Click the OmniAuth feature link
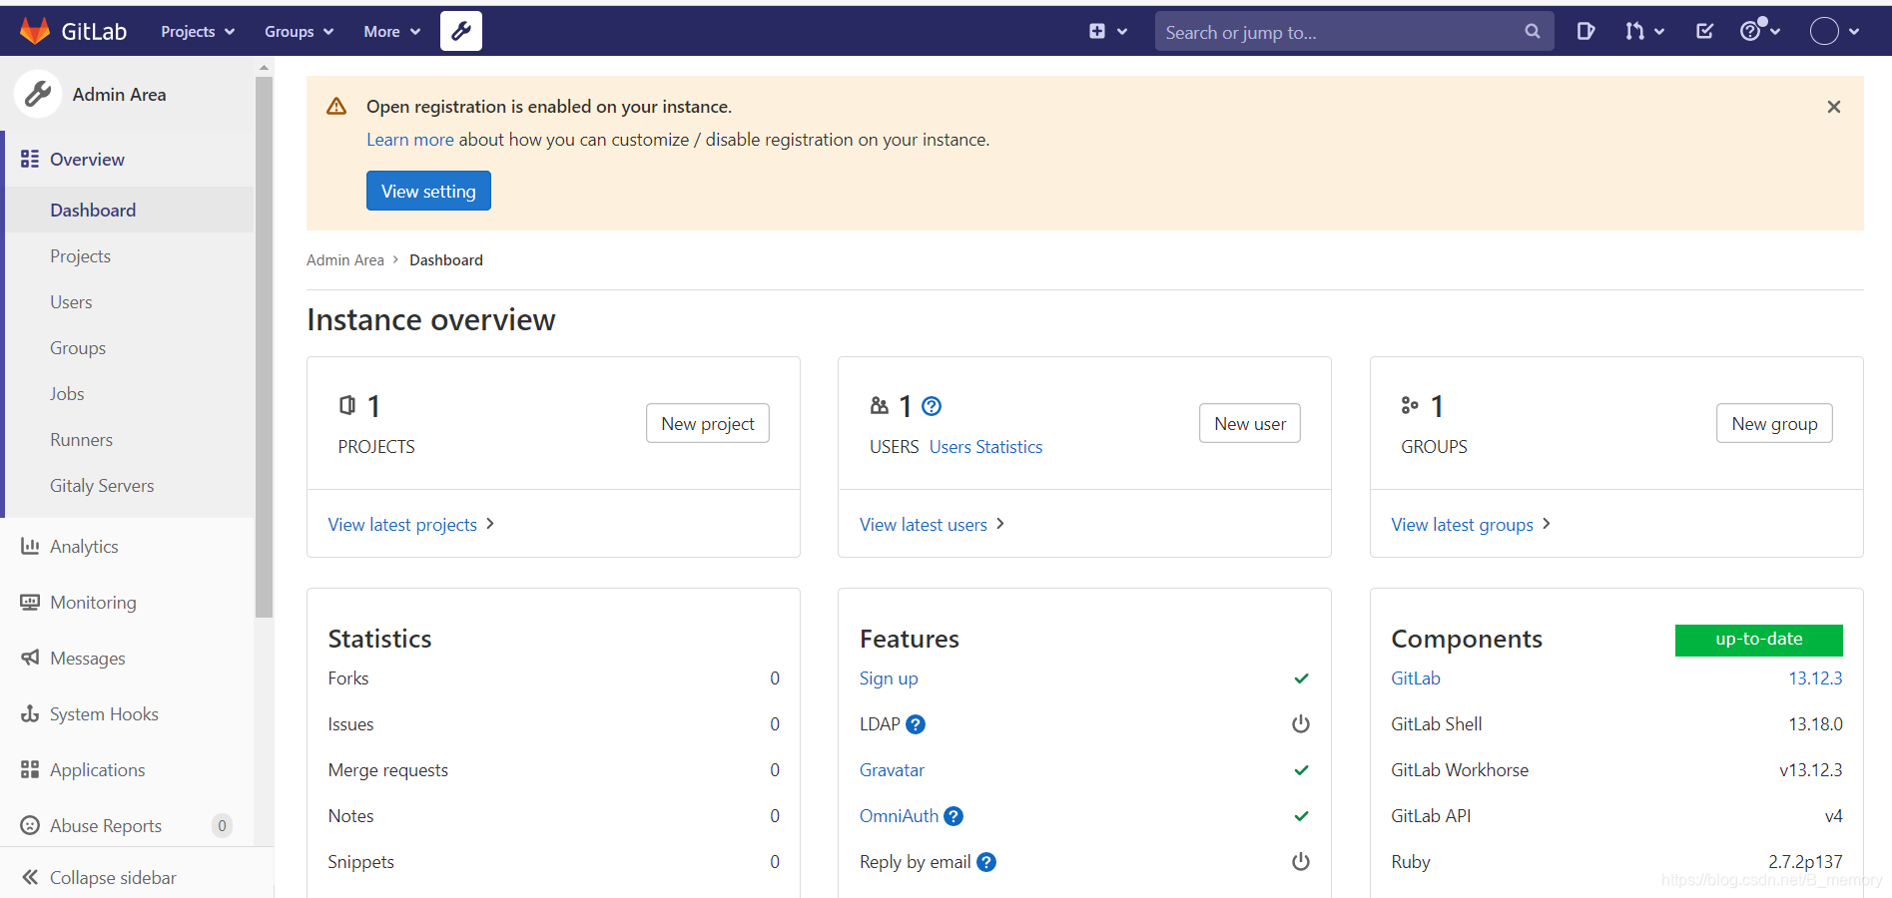Screen dimensions: 1892x898 pos(899,816)
